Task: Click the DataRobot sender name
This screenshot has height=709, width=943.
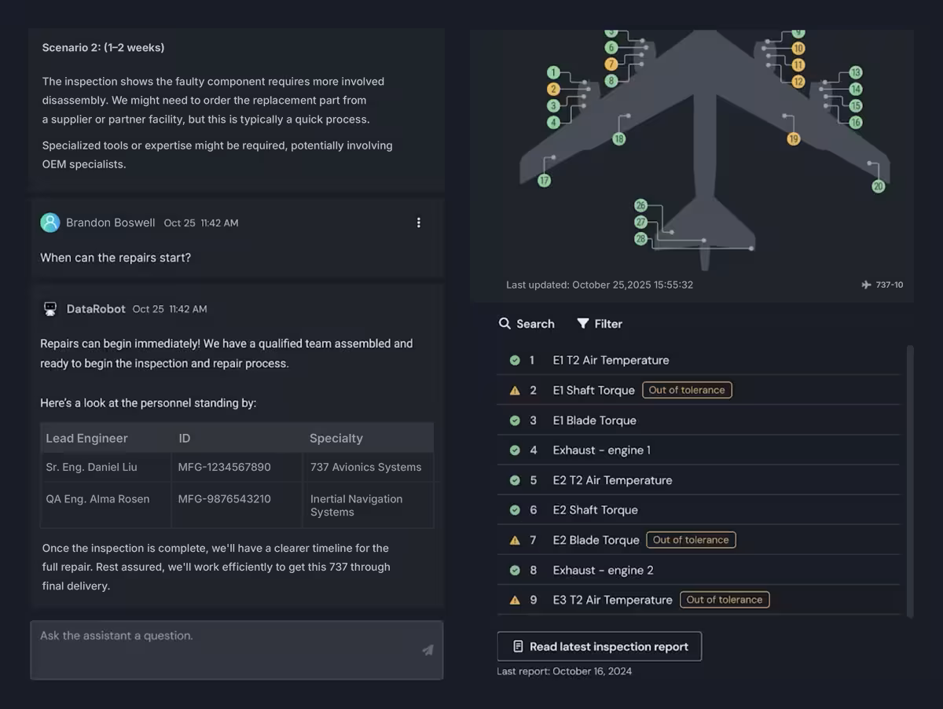Action: 96,309
